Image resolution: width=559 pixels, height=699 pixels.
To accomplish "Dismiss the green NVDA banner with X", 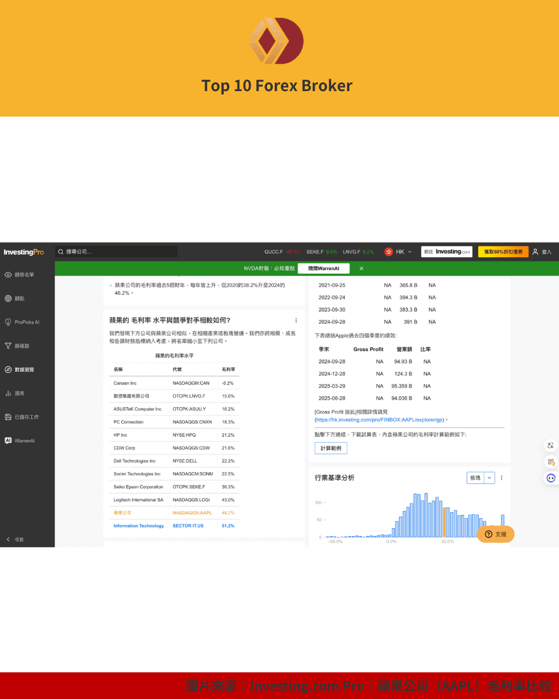I will pos(361,268).
